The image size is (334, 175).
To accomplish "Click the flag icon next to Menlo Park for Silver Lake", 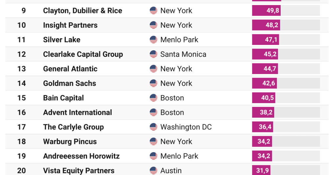I will pos(153,40).
